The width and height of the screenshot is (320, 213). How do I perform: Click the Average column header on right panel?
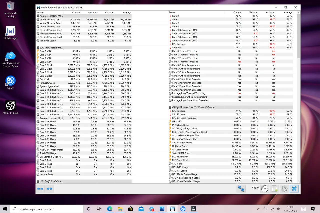pyautogui.click(x=288, y=12)
